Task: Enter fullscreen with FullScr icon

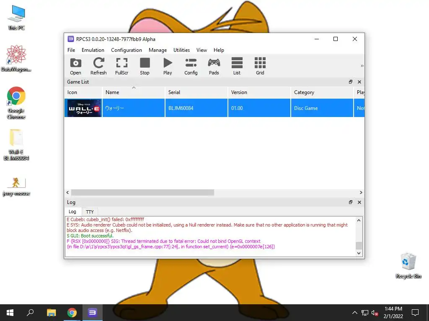Action: pos(122,66)
